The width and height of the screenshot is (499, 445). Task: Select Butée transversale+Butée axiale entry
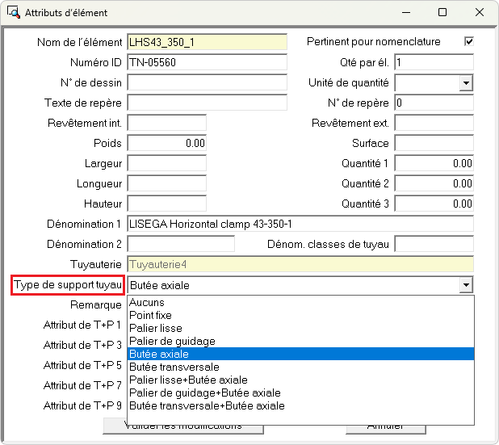[x=207, y=405]
